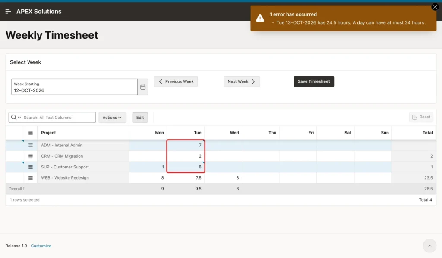Click the CRM - CRM Migration project cell
This screenshot has height=258, width=442.
tap(84, 156)
